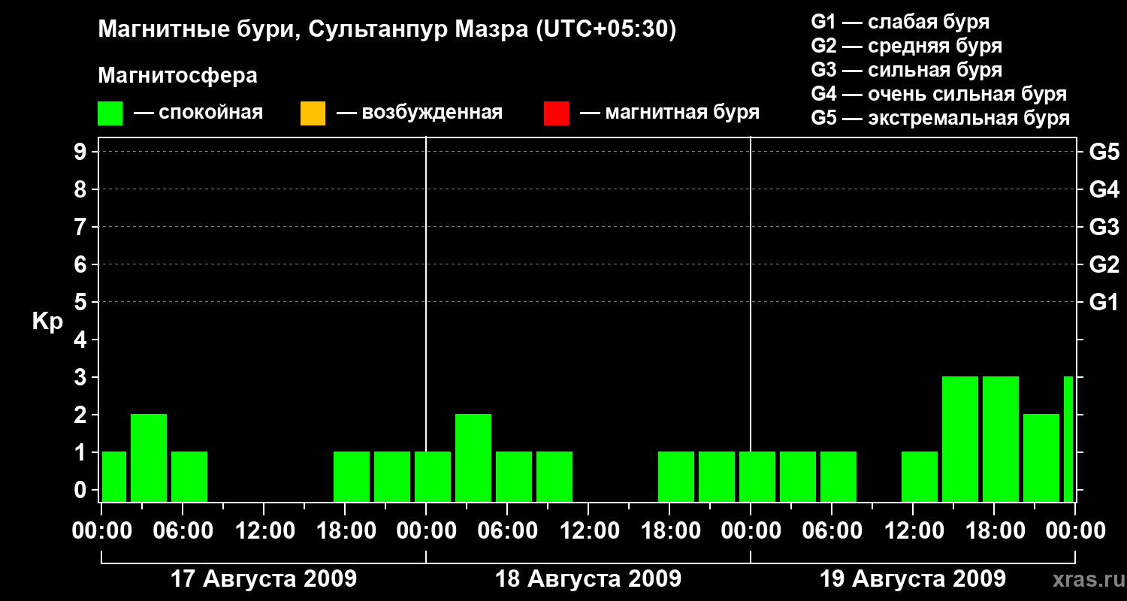Viewport: 1127px width, 601px height.
Task: Click the 'G4' right-axis storm level label
Action: [x=1104, y=189]
